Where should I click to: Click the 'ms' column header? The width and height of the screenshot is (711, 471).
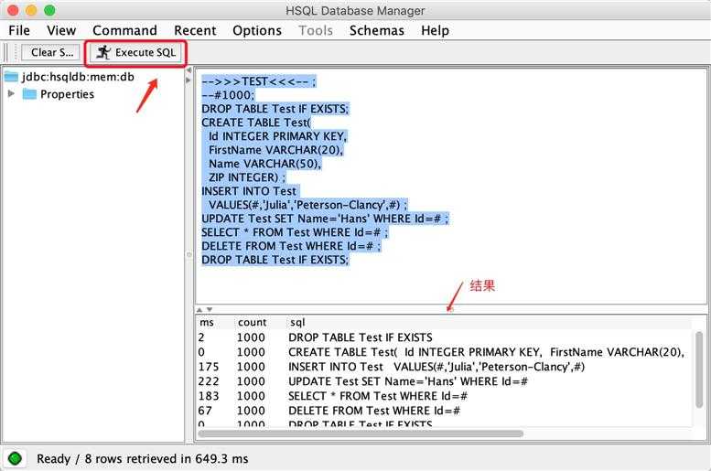(207, 323)
